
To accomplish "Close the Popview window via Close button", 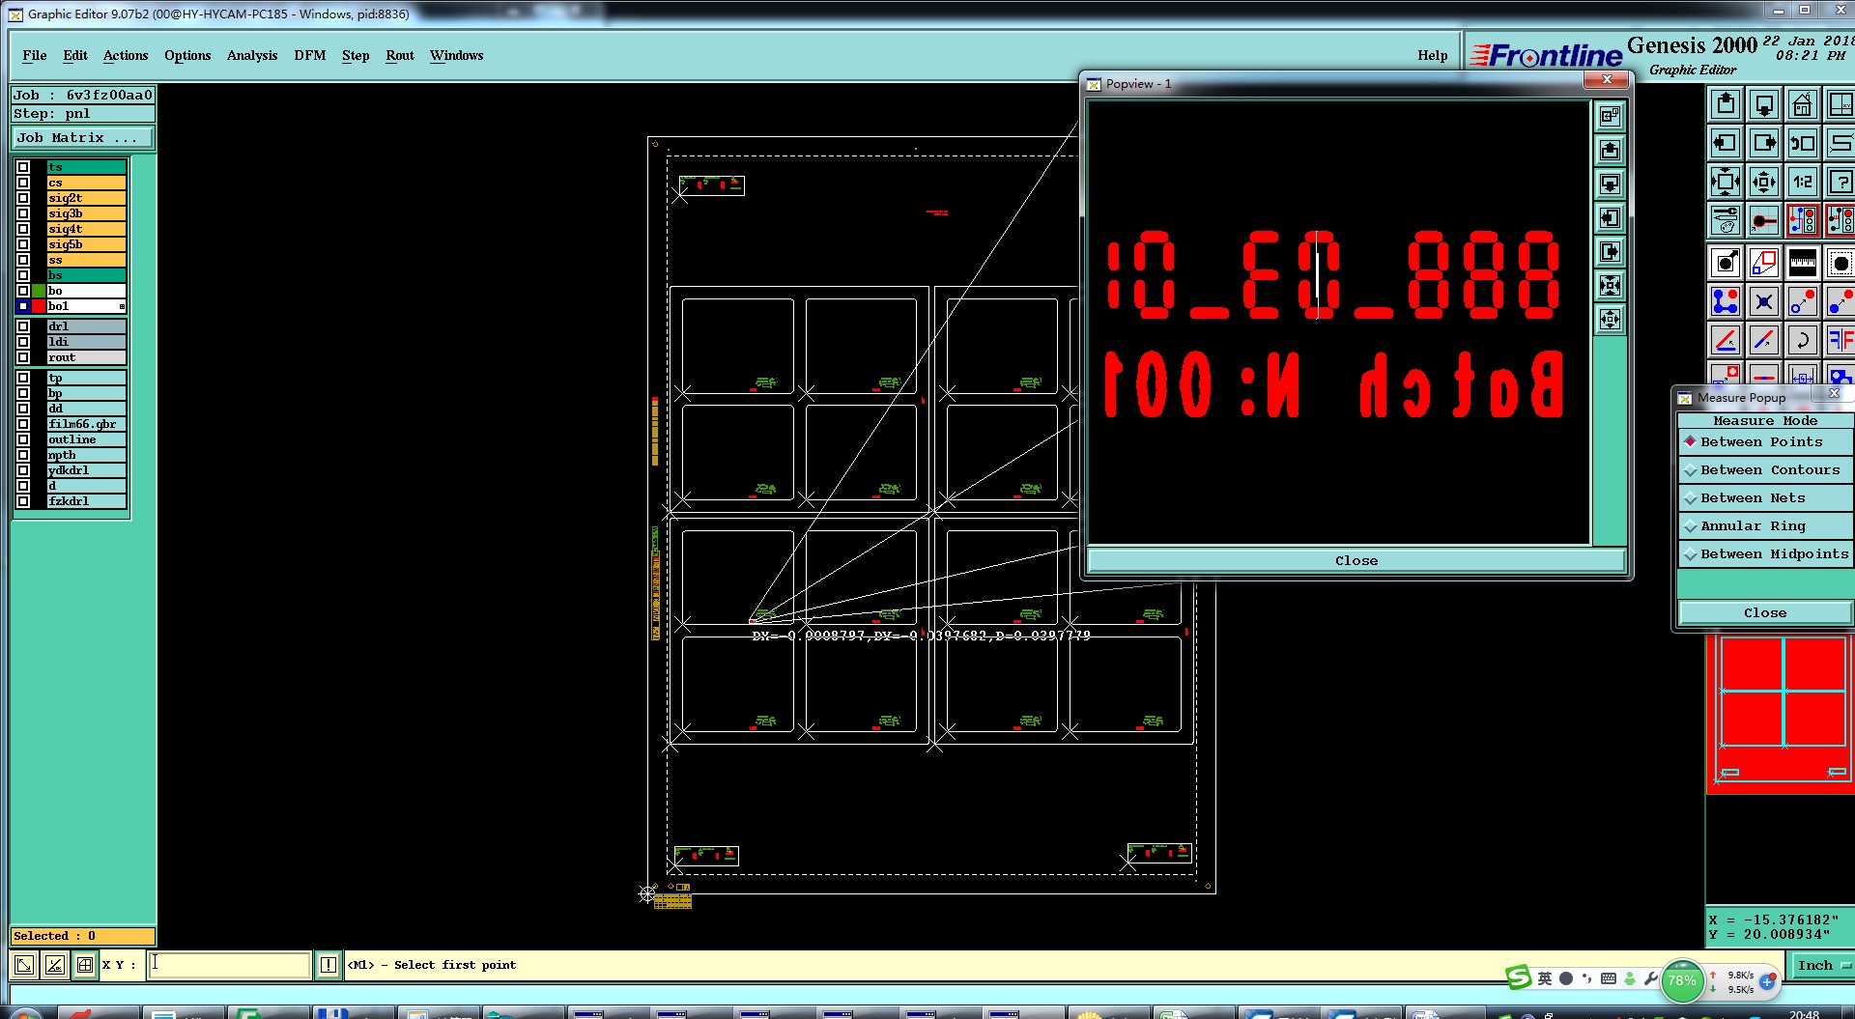I will point(1356,560).
